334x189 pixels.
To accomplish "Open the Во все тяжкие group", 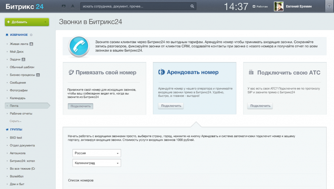I will [x=22, y=169].
